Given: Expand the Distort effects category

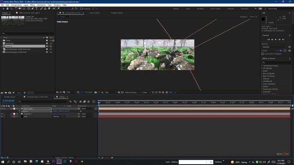Looking at the screenshot, I should (x=262, y=87).
